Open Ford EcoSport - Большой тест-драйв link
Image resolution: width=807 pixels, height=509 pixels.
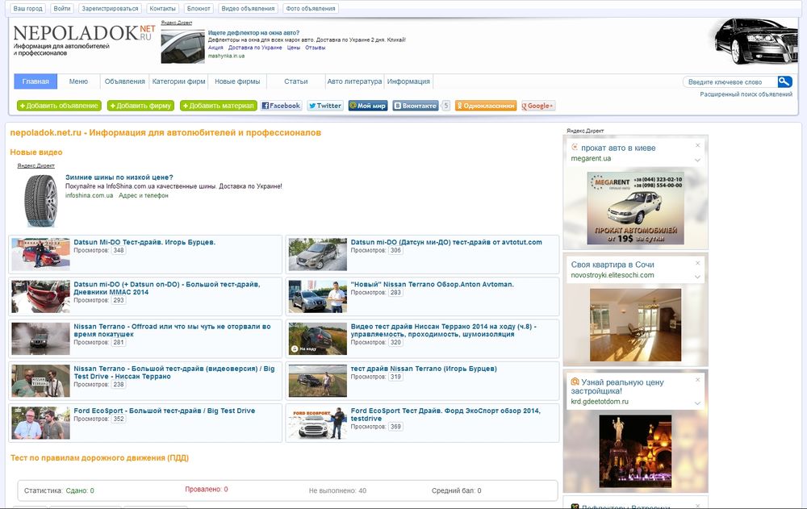pos(164,411)
